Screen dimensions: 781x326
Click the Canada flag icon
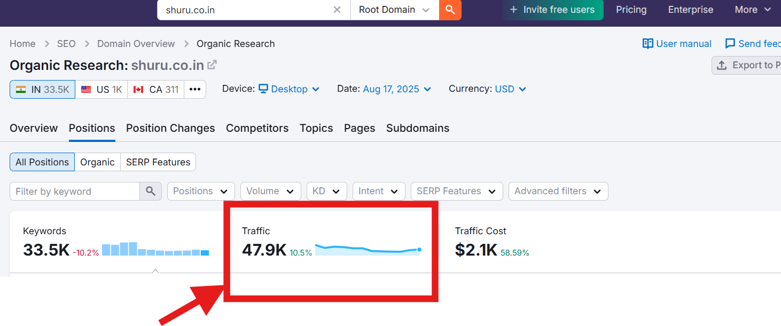click(x=138, y=90)
